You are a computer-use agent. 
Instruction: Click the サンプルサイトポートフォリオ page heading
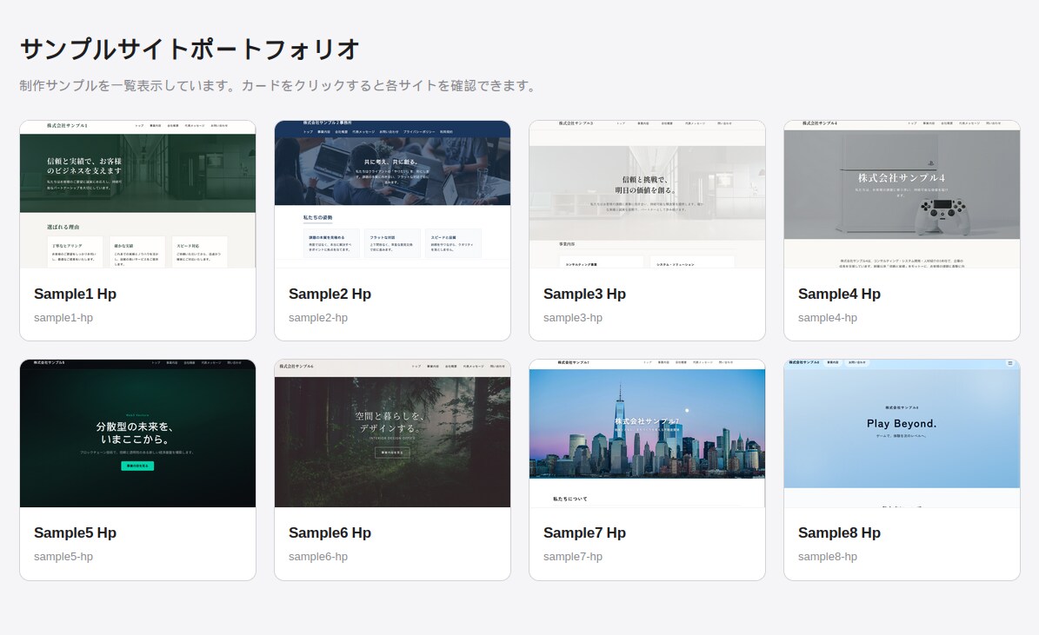click(x=190, y=49)
